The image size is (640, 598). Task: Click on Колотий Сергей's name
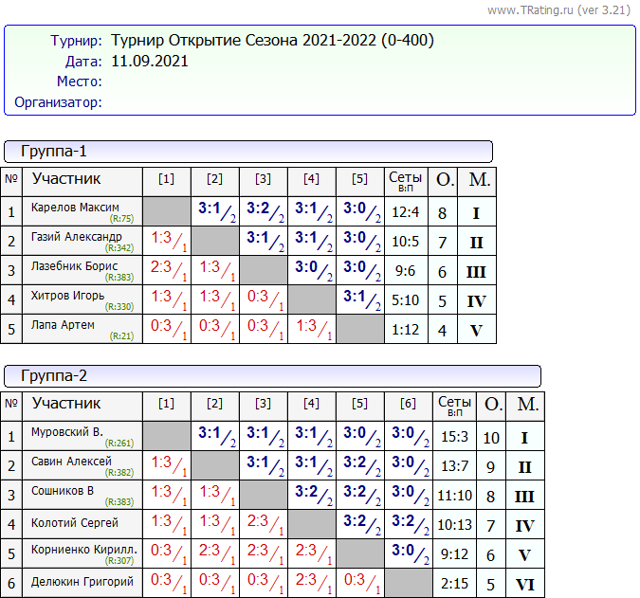pos(74,522)
